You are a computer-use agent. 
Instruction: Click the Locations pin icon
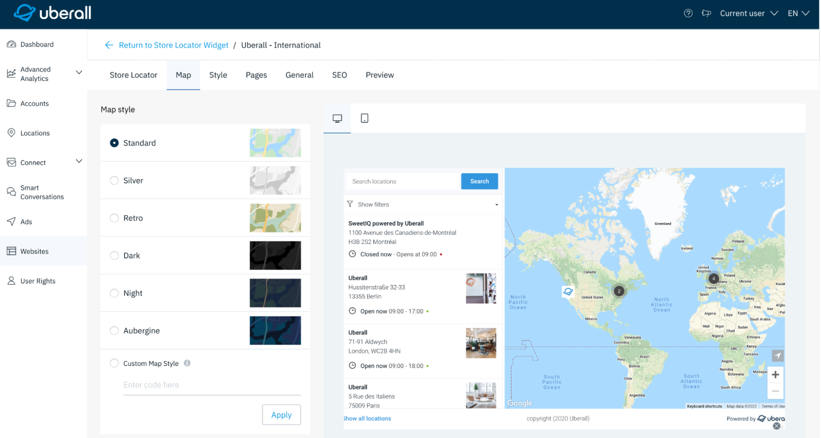pos(11,133)
